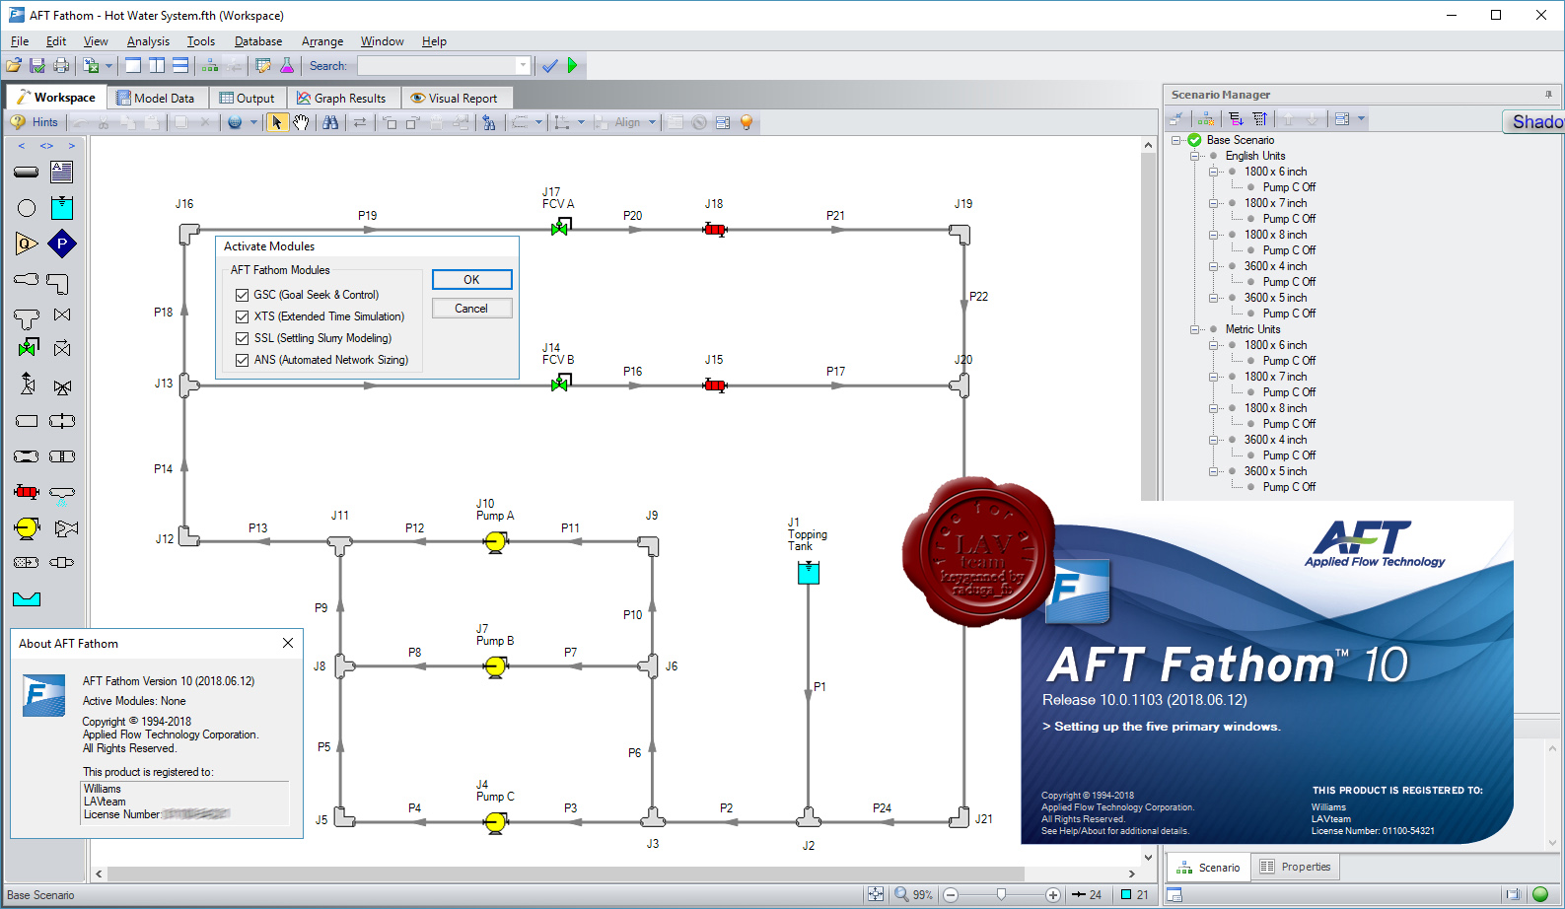
Task: Click the FCV A valve junction J17
Action: (x=560, y=228)
